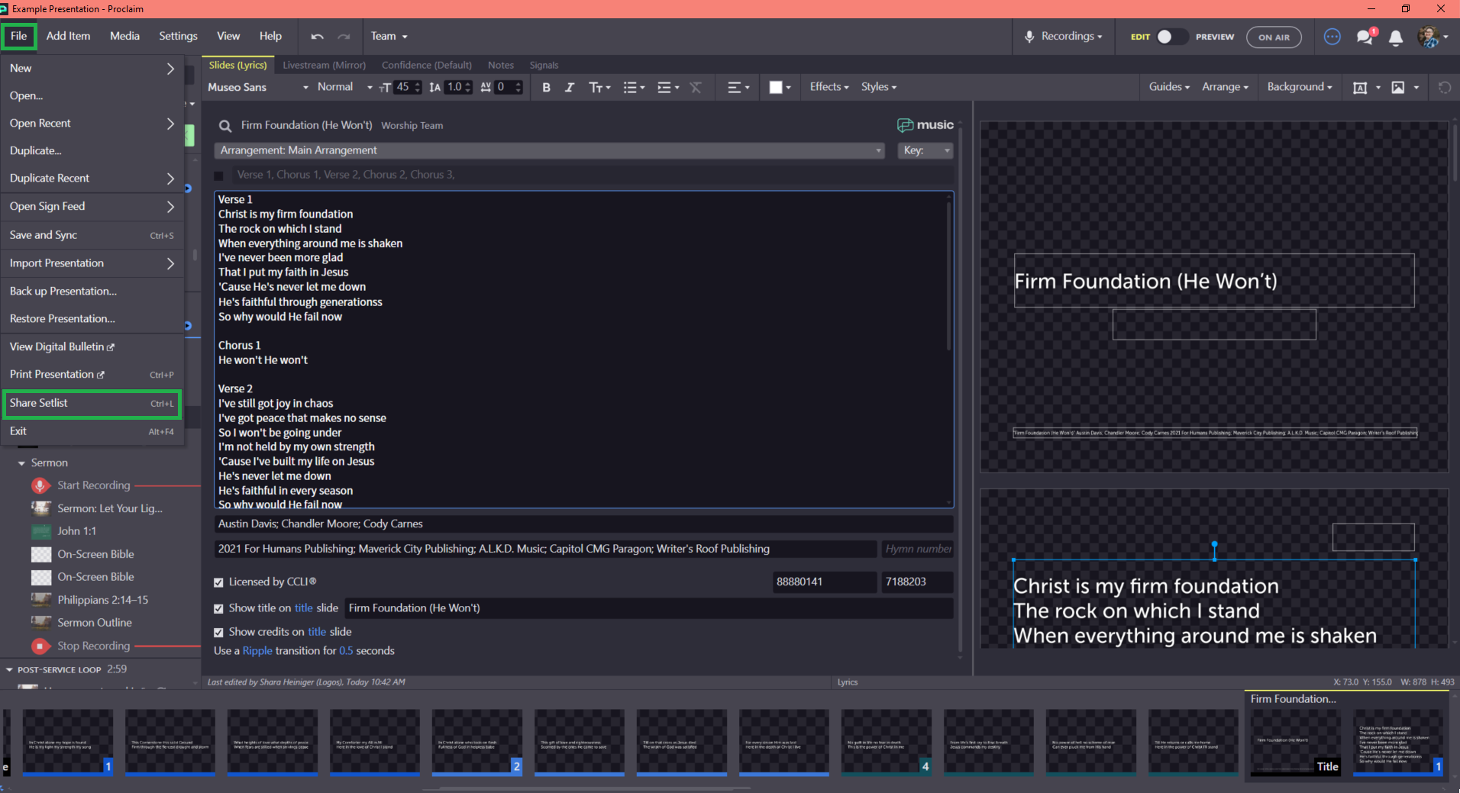Click the letter spacing icon
Viewport: 1460px width, 793px height.
point(486,87)
